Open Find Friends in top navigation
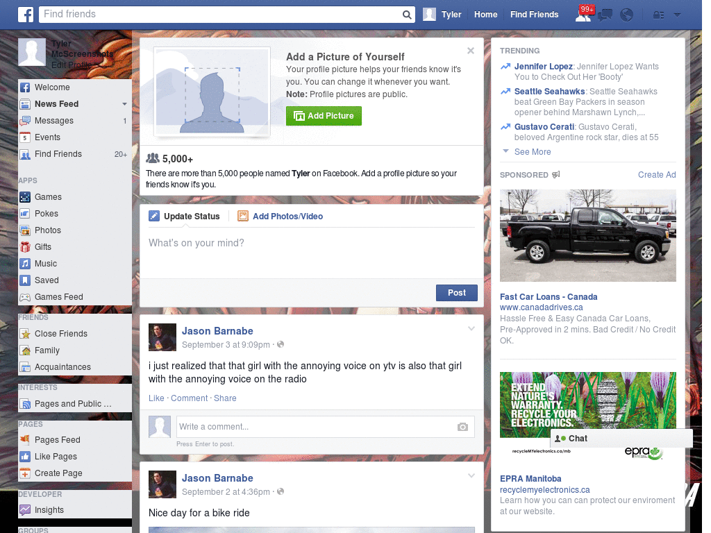Viewport: 711px width, 533px height. coord(534,15)
